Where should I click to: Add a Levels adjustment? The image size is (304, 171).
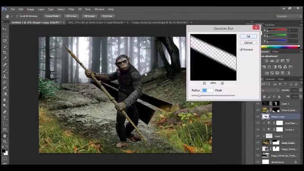tap(272, 61)
